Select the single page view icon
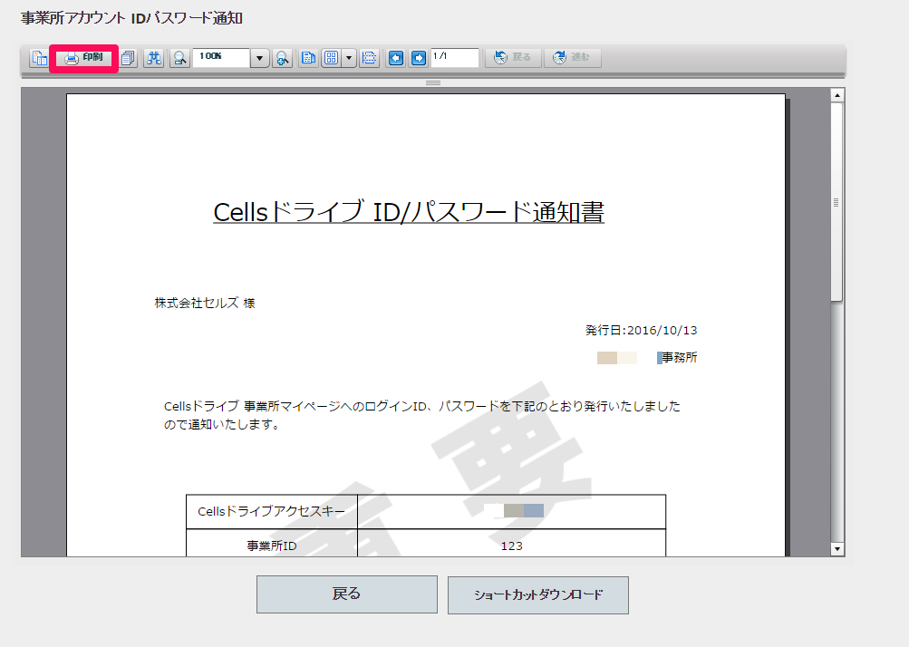 [x=308, y=58]
